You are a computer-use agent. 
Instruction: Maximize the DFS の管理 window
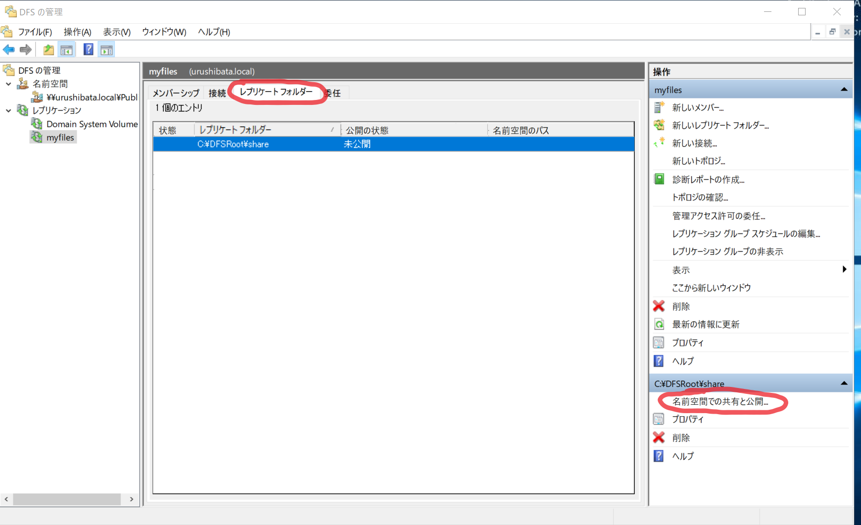802,11
